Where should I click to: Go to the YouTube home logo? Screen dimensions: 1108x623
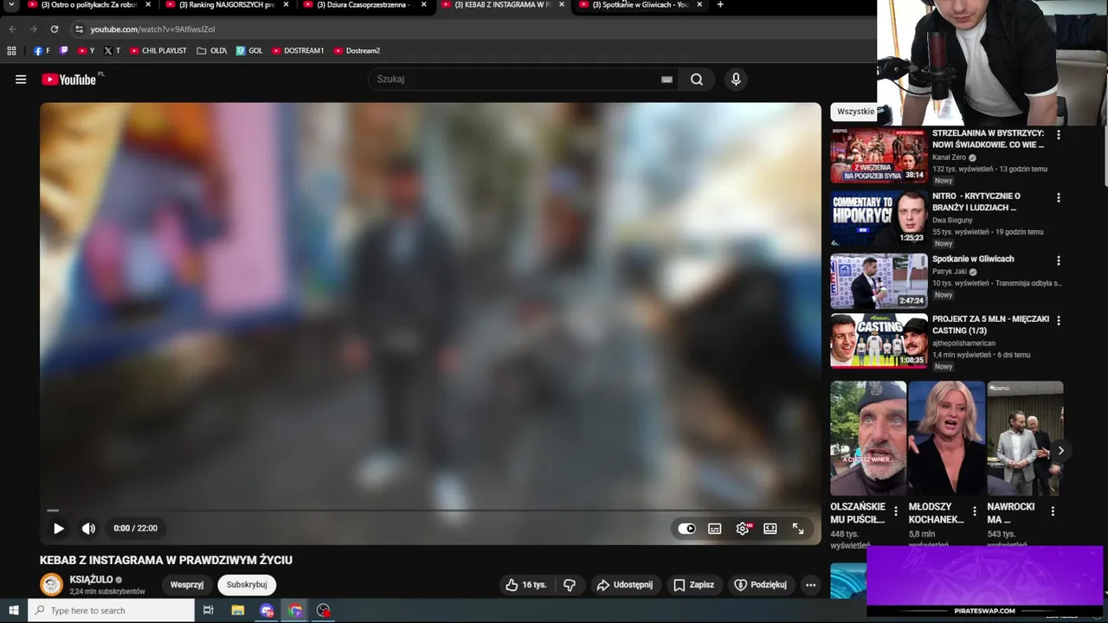[68, 80]
